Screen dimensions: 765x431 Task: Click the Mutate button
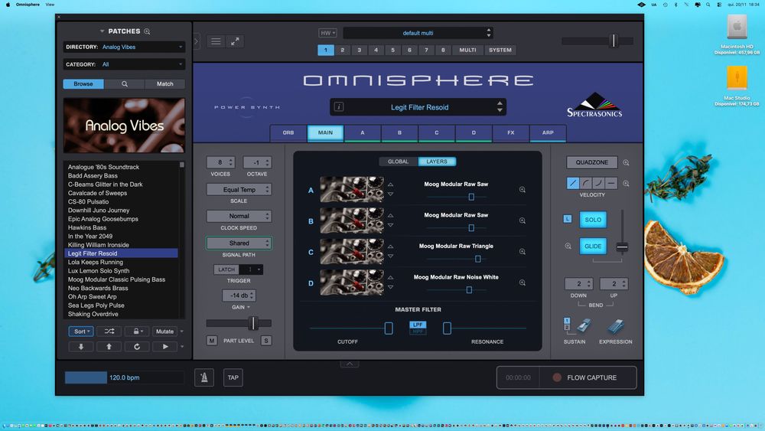(165, 331)
